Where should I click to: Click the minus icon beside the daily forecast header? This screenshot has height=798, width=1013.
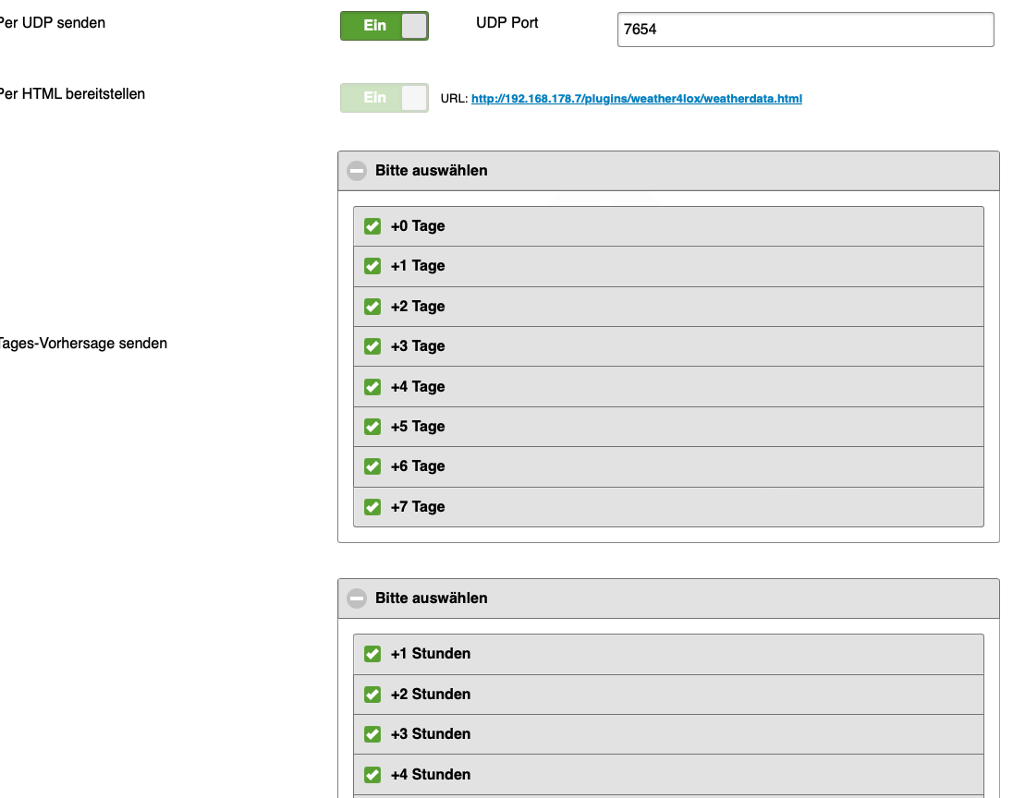[x=357, y=171]
